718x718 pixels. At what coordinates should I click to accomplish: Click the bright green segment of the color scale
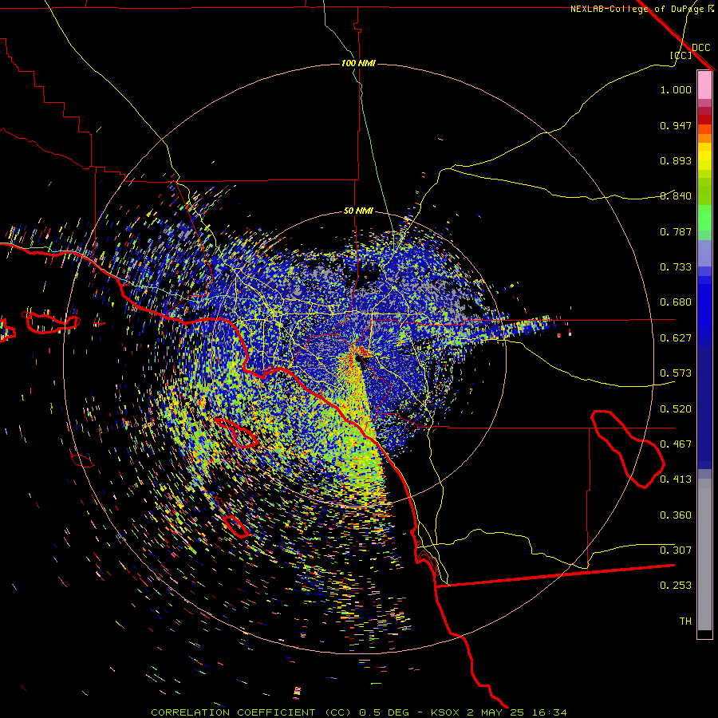704,218
